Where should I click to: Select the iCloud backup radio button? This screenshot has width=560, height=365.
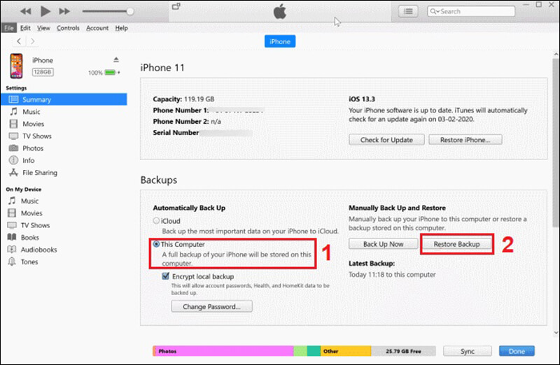[156, 221]
